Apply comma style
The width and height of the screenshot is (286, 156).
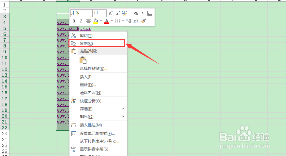coord(143,13)
